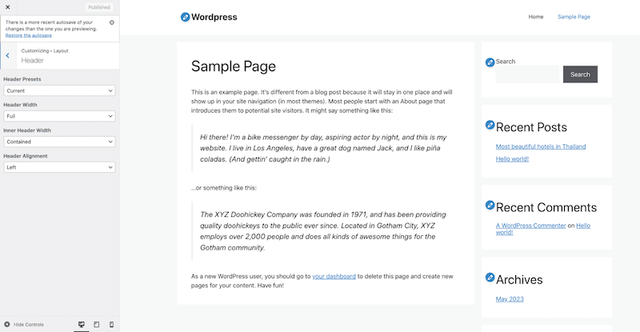Click into the search text field

tap(527, 74)
